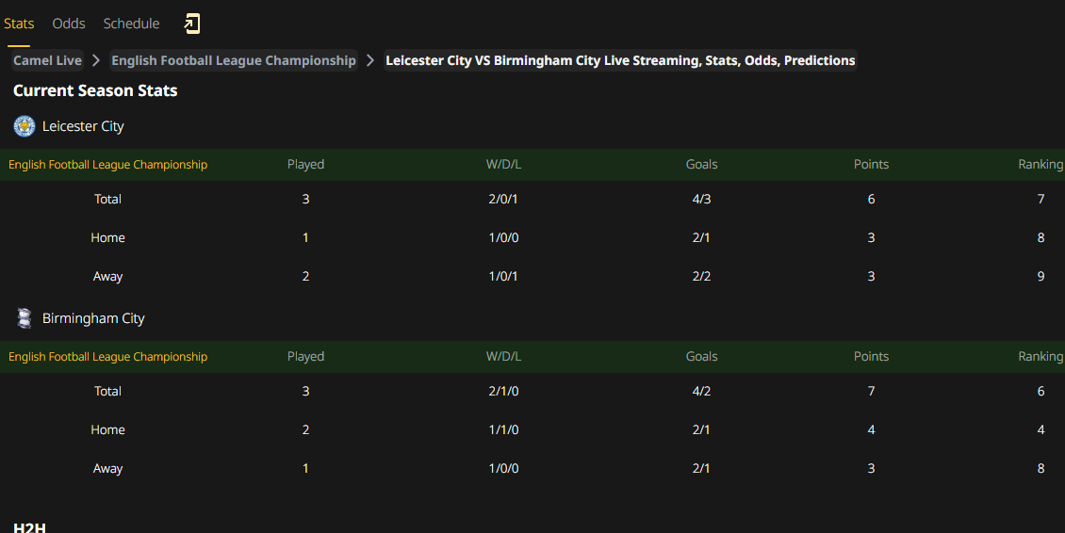1065x533 pixels.
Task: Select Birmingham City's Away row
Action: 532,469
